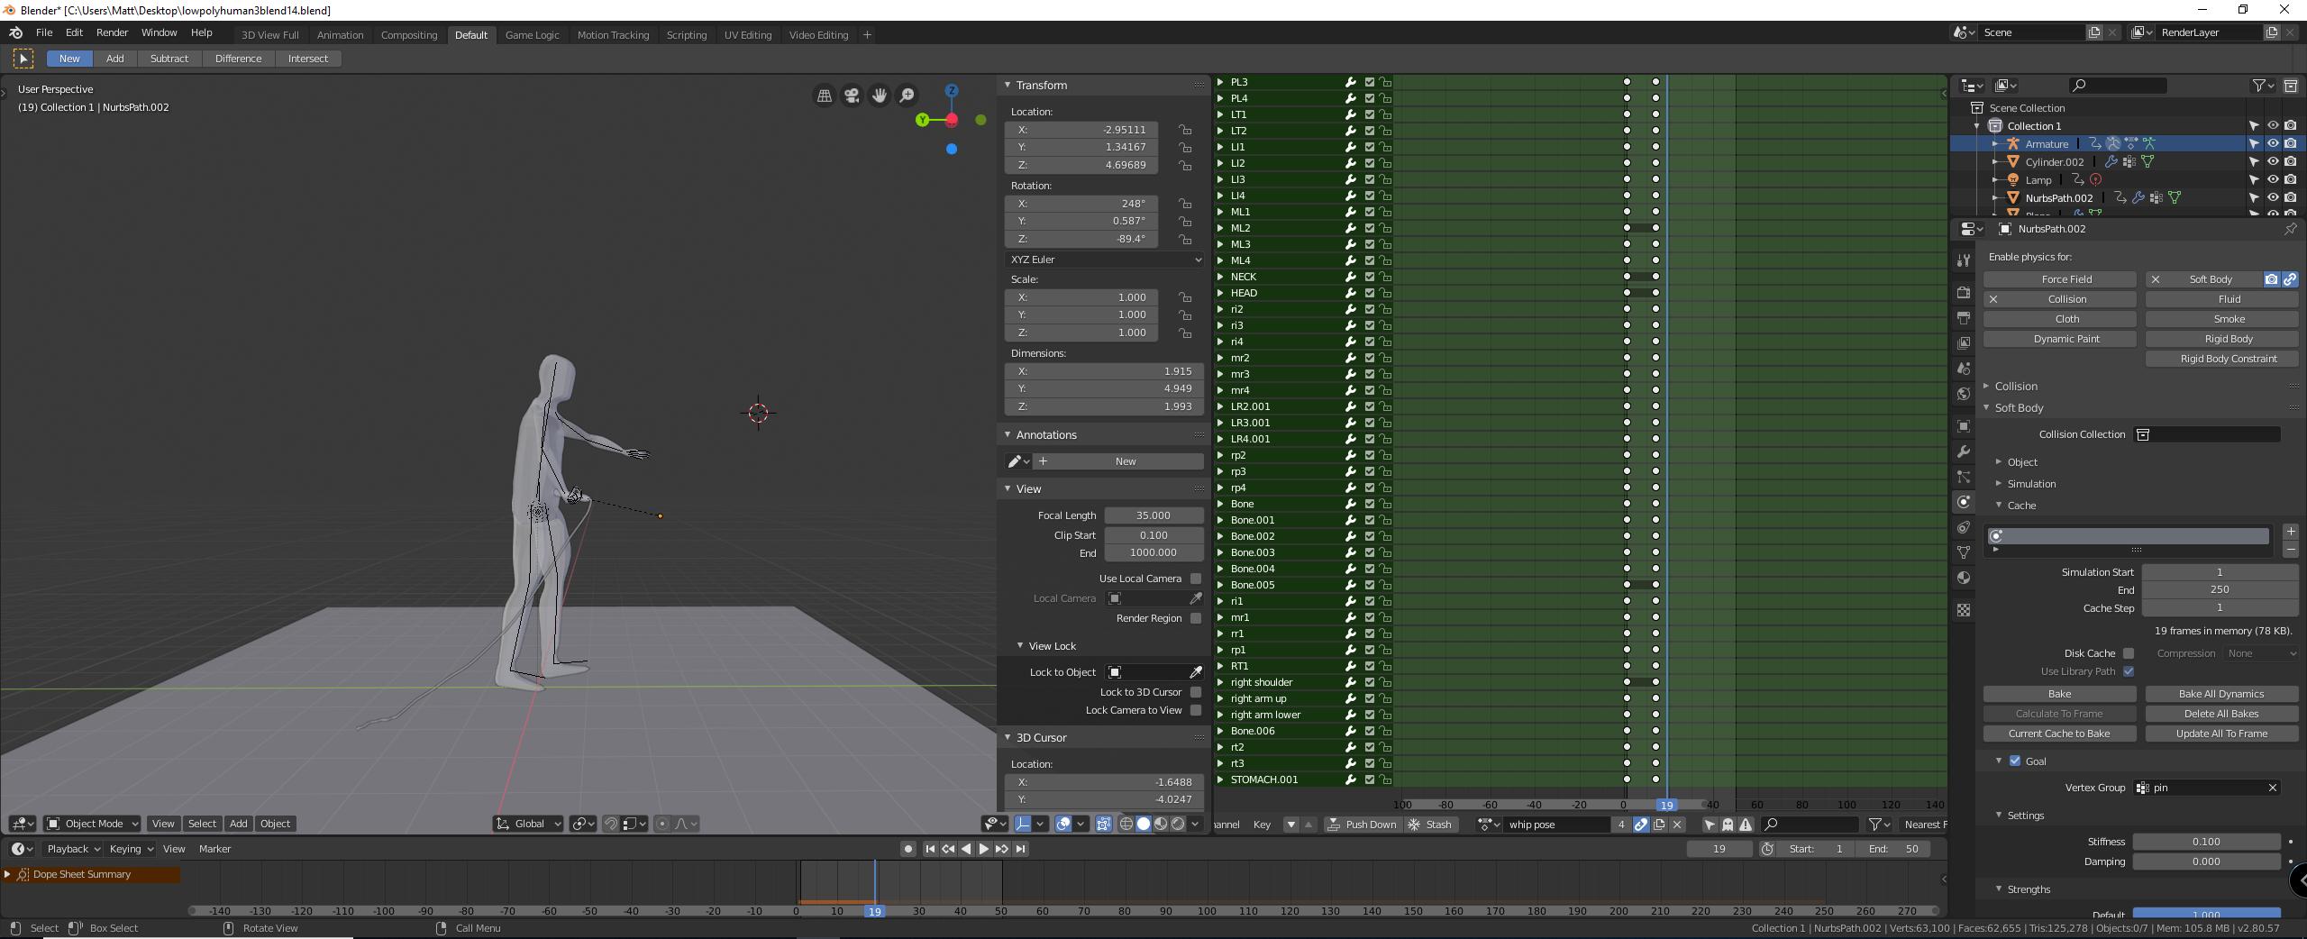2307x939 pixels.
Task: Toggle X-ray display in viewport header
Action: click(x=1103, y=824)
